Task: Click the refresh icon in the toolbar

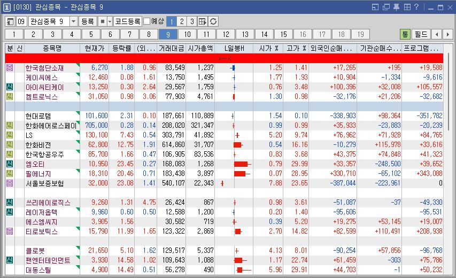Action: click(213, 21)
